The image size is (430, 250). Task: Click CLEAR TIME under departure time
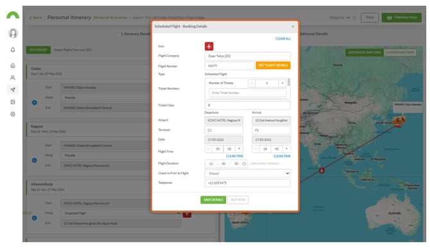coord(235,156)
